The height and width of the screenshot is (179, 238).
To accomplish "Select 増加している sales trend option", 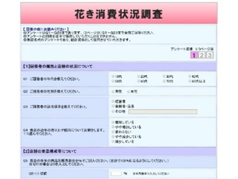I will coord(113,122).
